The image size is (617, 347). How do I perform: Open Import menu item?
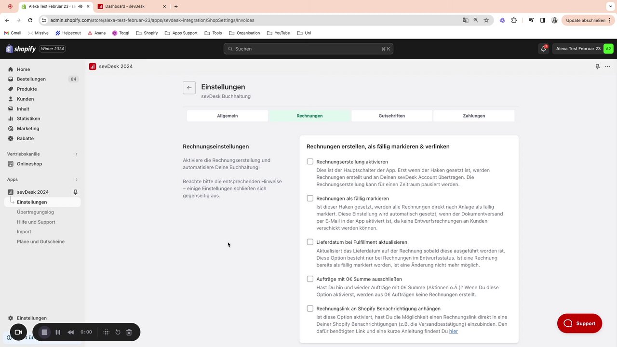tap(24, 232)
